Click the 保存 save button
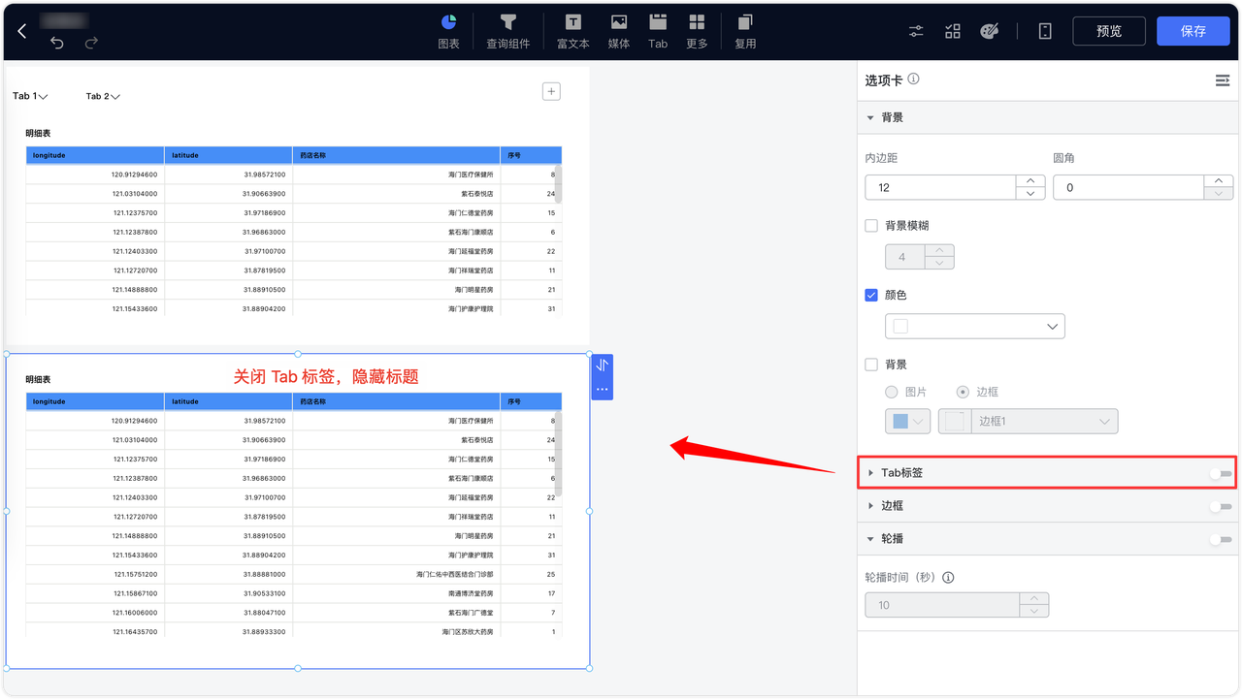Viewport: 1242px width, 699px height. pos(1193,31)
